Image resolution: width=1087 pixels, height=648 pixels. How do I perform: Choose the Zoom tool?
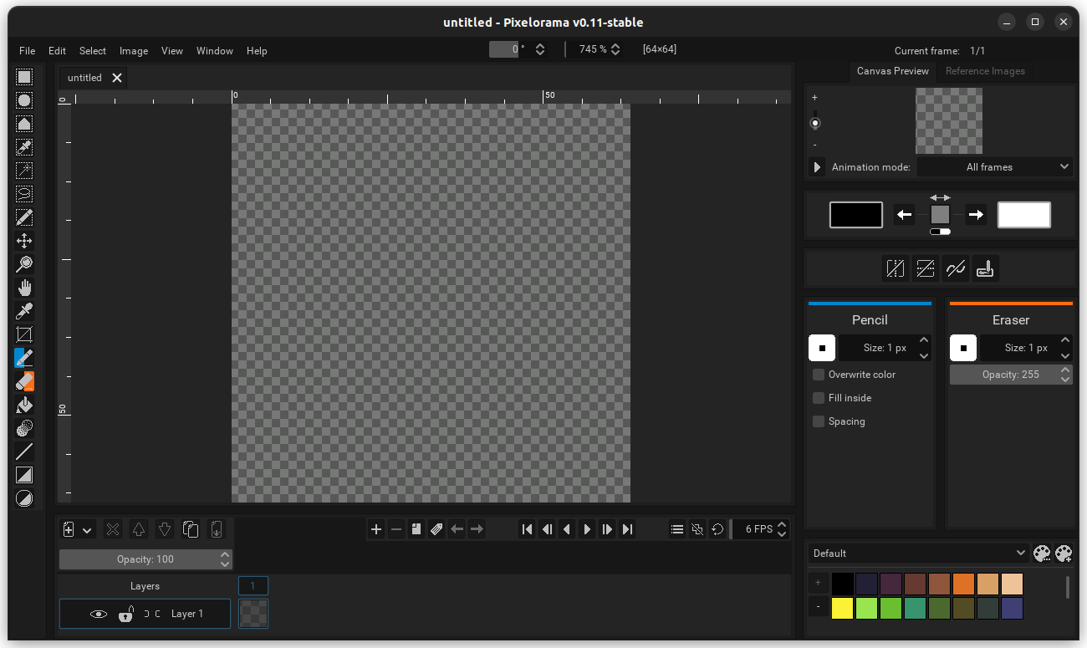[x=24, y=263]
